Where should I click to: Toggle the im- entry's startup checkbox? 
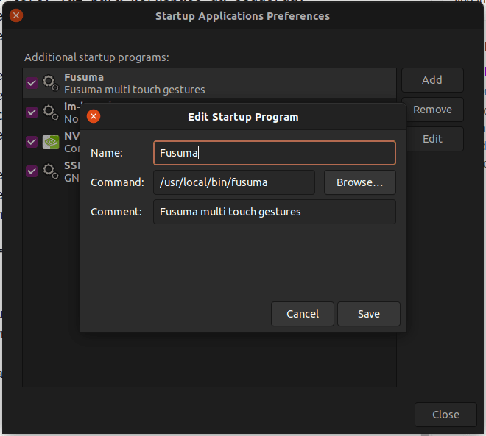click(x=32, y=112)
